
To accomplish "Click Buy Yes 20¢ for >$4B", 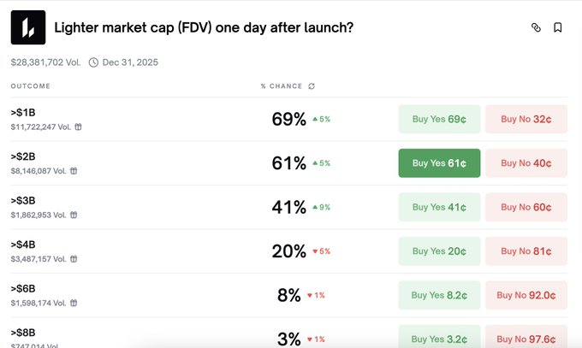I will [439, 251].
